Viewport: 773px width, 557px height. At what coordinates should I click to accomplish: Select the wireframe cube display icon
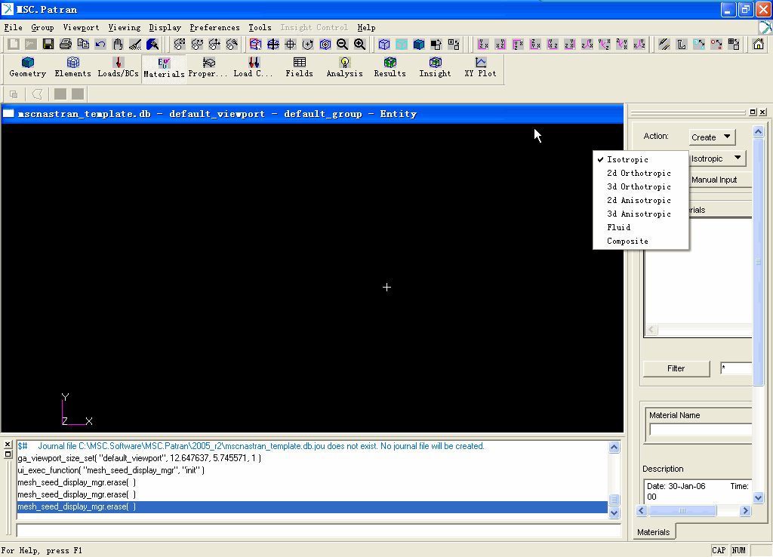click(384, 45)
